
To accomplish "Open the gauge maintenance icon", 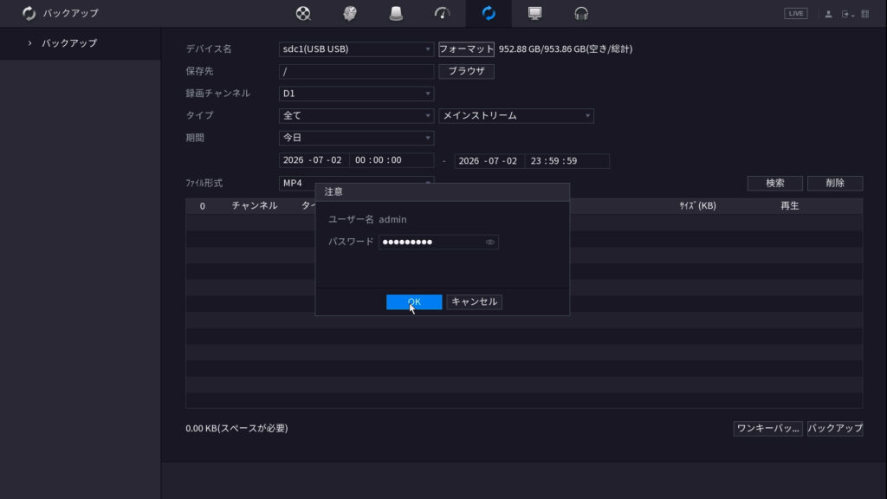I will [x=442, y=13].
